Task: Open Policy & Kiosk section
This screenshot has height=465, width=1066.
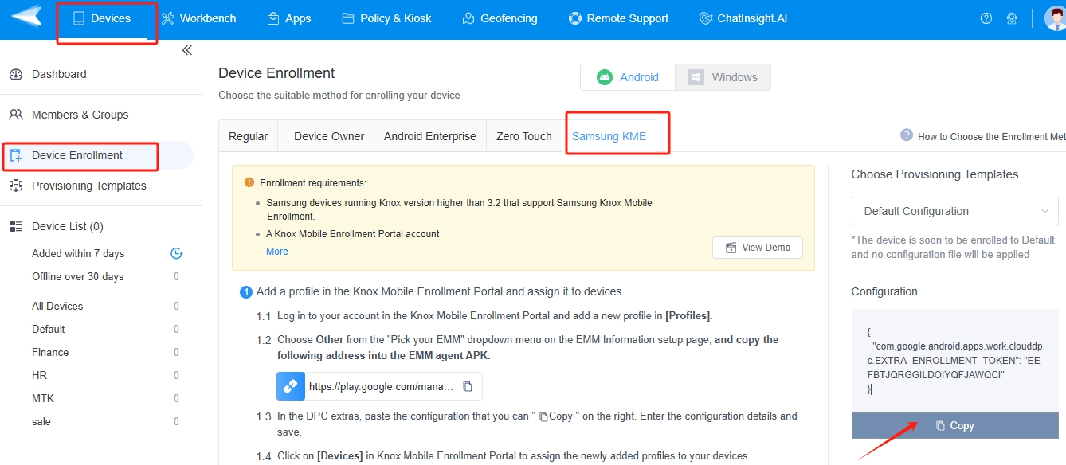Action: click(x=386, y=18)
